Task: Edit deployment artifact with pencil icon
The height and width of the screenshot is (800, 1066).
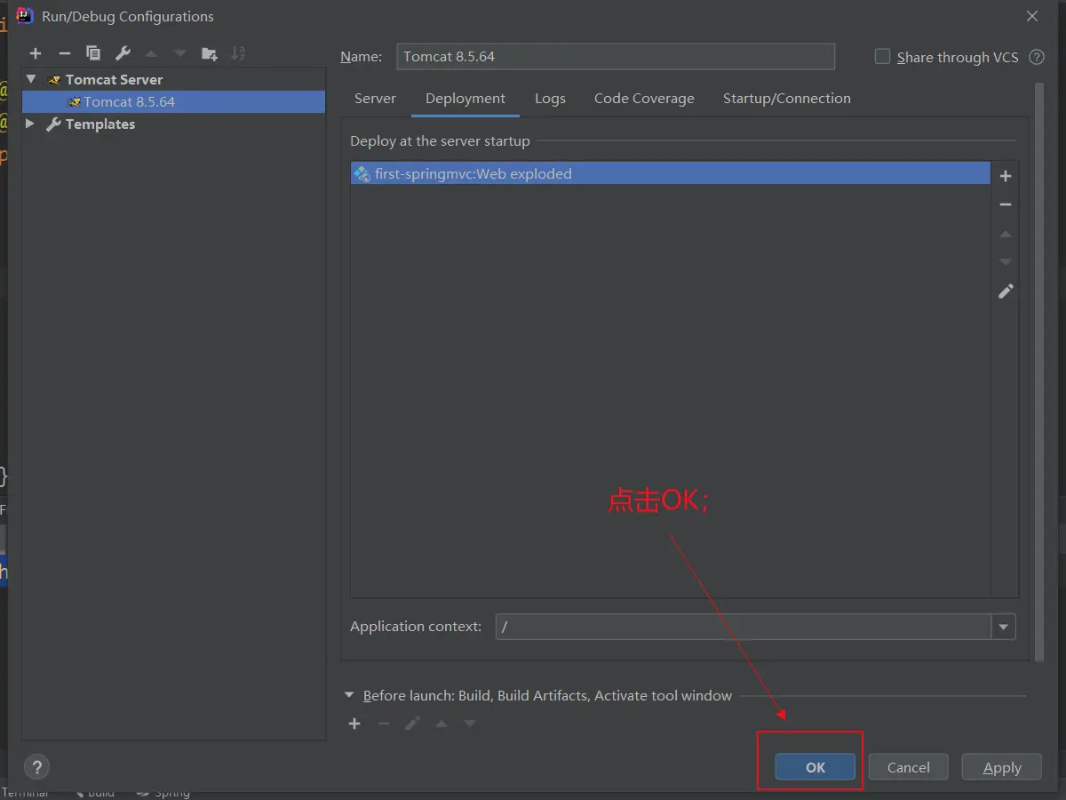Action: 1006,292
